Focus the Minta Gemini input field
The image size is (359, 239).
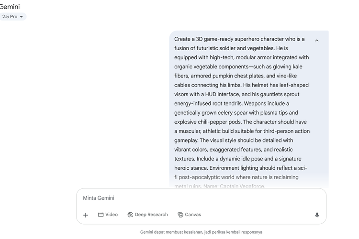(201, 198)
